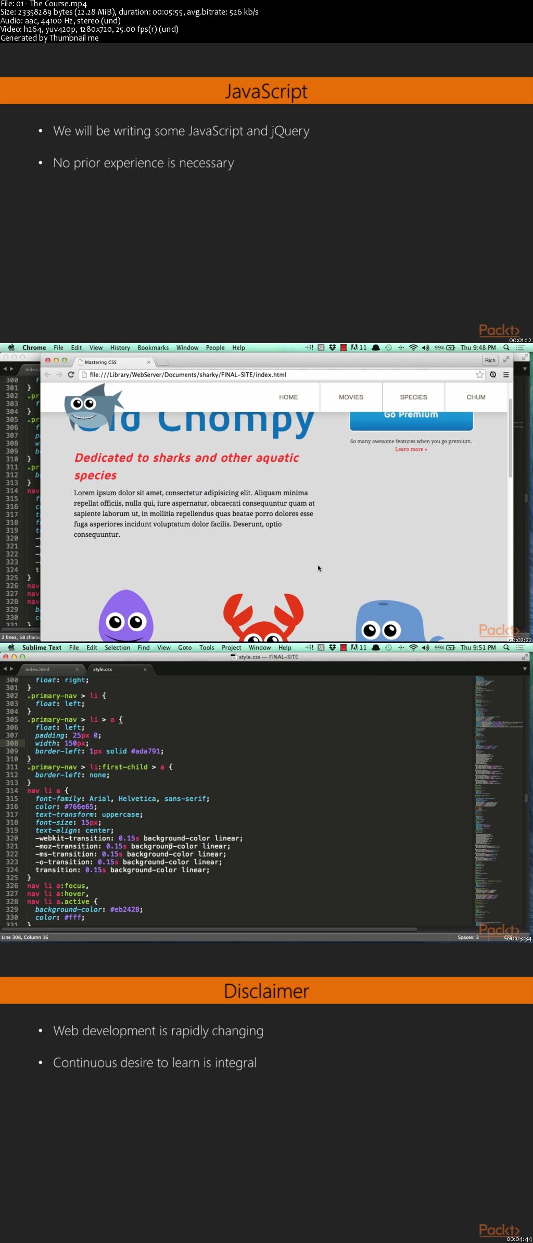The image size is (533, 1243).
Task: Close the style.css tab in Sublime Text
Action: coord(145,669)
